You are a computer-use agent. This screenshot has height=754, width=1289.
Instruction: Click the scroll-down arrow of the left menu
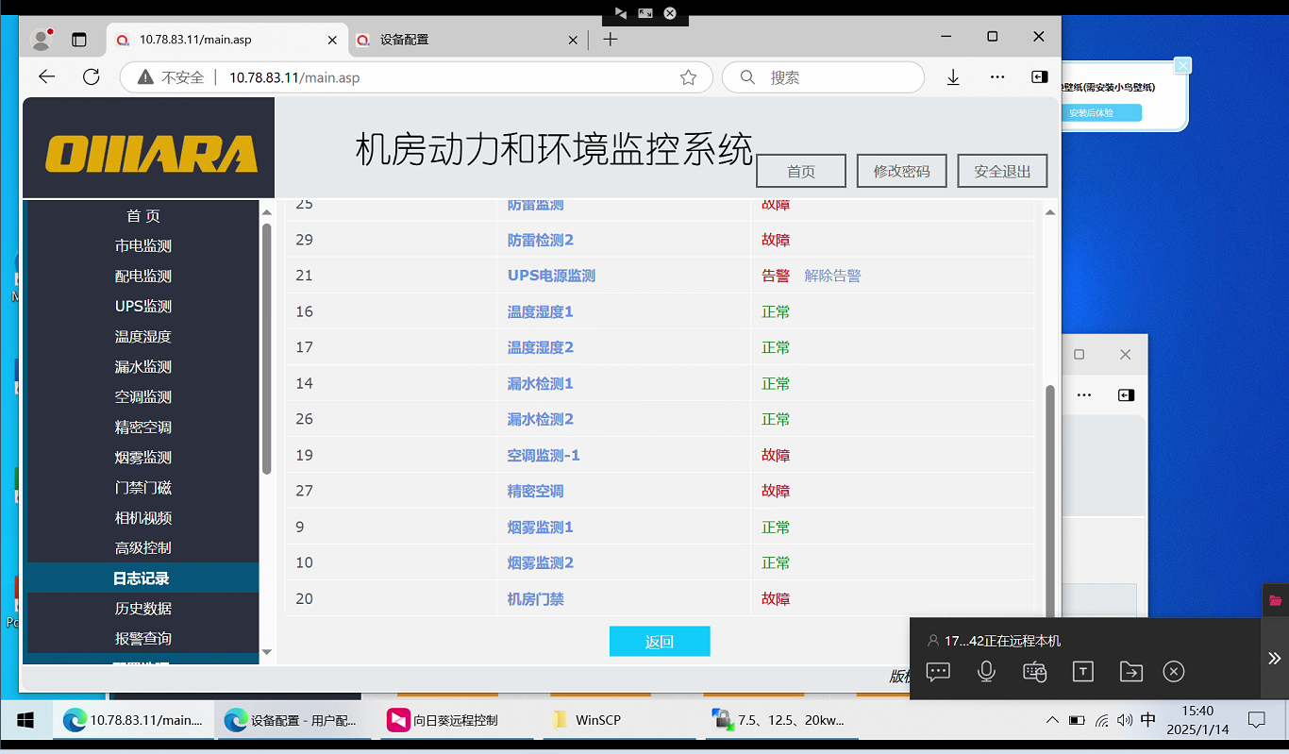tap(267, 652)
